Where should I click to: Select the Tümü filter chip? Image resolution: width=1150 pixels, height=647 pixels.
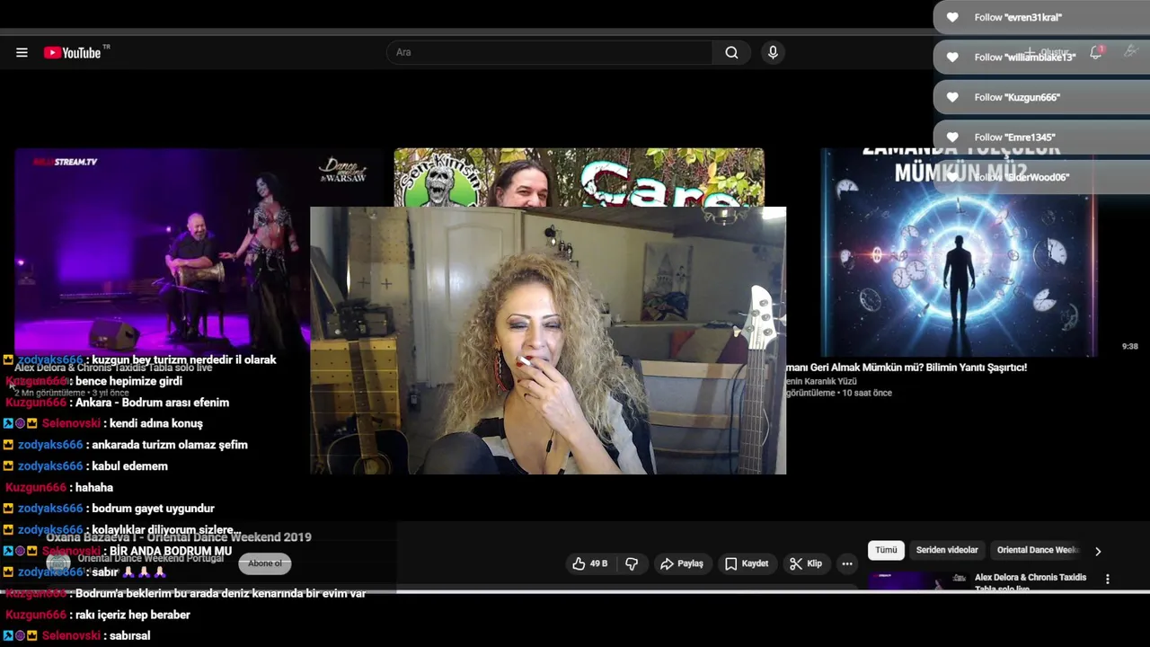click(886, 550)
